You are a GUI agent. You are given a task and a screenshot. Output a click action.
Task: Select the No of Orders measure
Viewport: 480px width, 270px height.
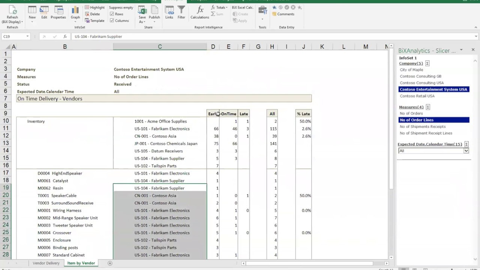(411, 113)
